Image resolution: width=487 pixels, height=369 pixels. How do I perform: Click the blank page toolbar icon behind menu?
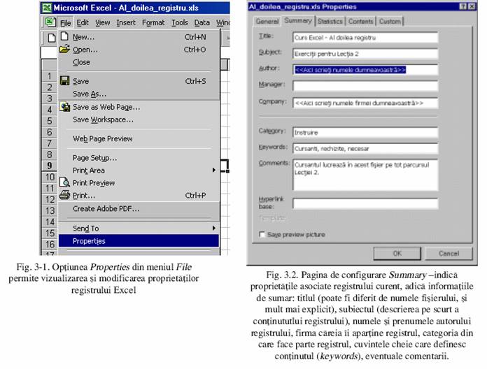pyautogui.click(x=52, y=38)
